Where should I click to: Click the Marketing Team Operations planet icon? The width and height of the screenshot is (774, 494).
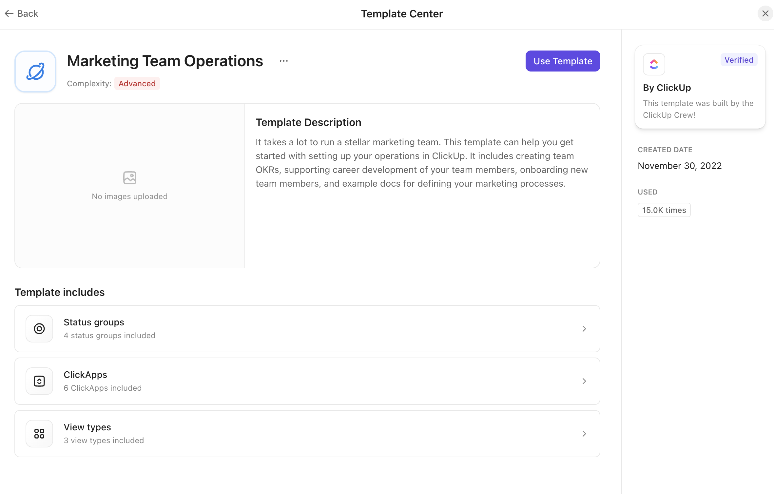(x=35, y=71)
